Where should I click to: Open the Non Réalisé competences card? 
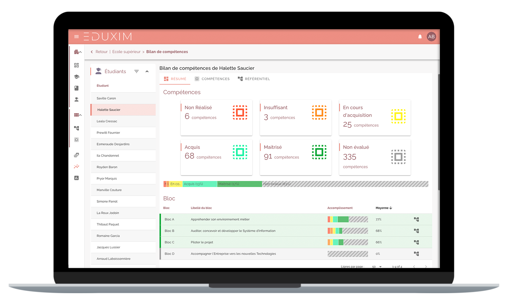(216, 118)
